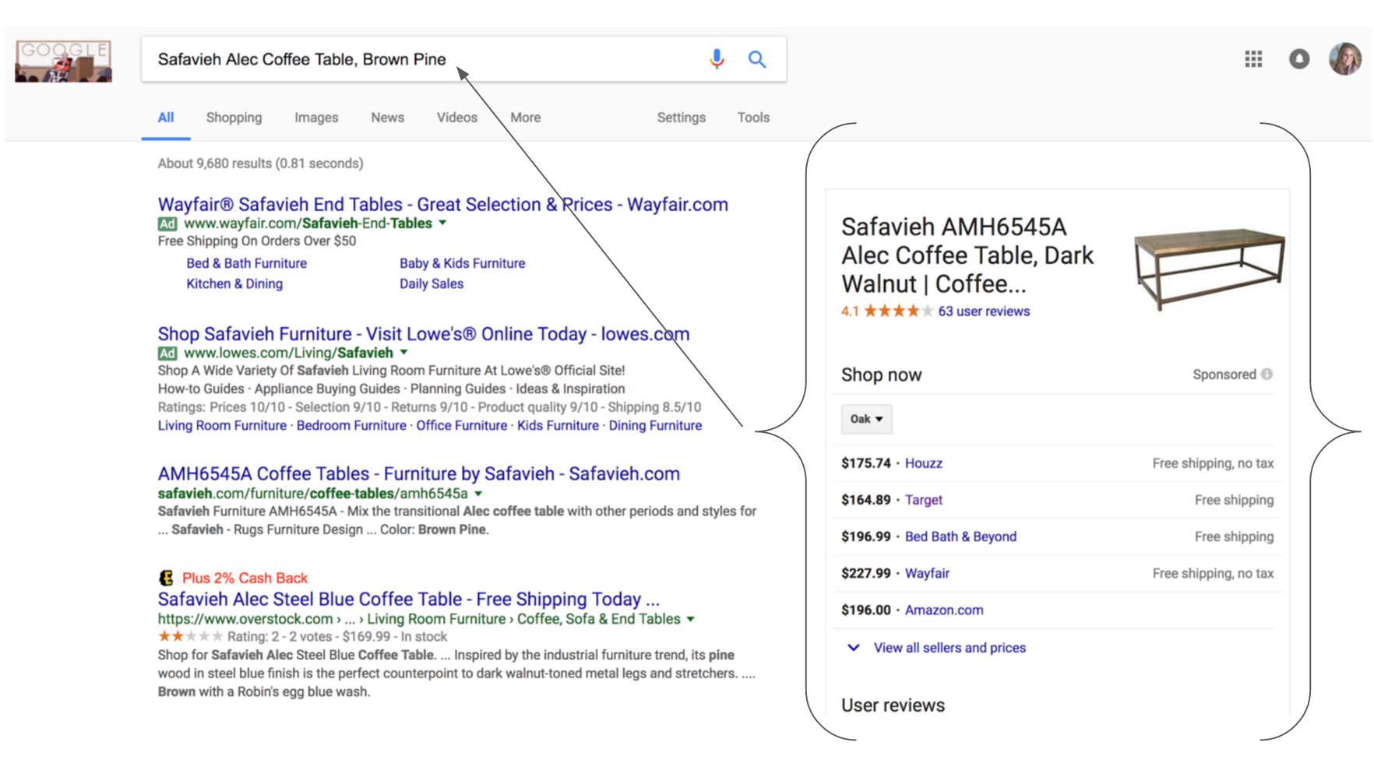The image size is (1374, 760).
Task: Open Kids Furniture sitelink
Action: pyautogui.click(x=558, y=426)
